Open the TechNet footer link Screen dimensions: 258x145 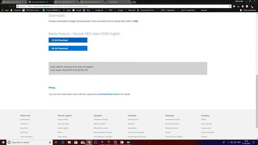pos(168,133)
